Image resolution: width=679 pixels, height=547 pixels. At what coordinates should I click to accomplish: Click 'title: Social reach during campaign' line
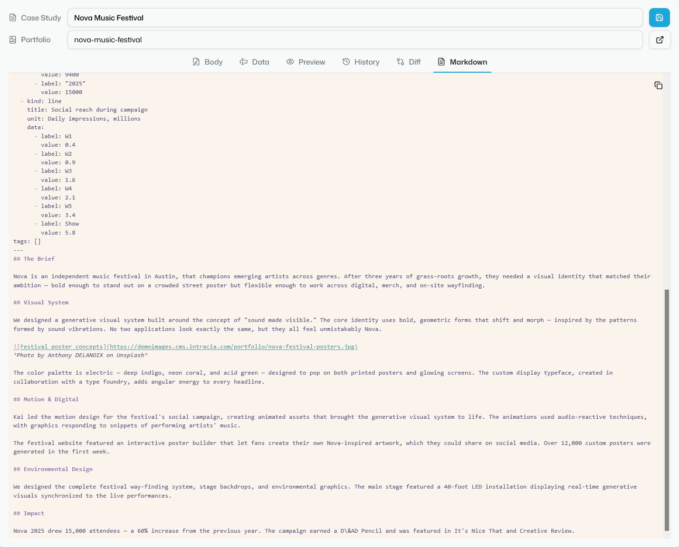tap(87, 110)
